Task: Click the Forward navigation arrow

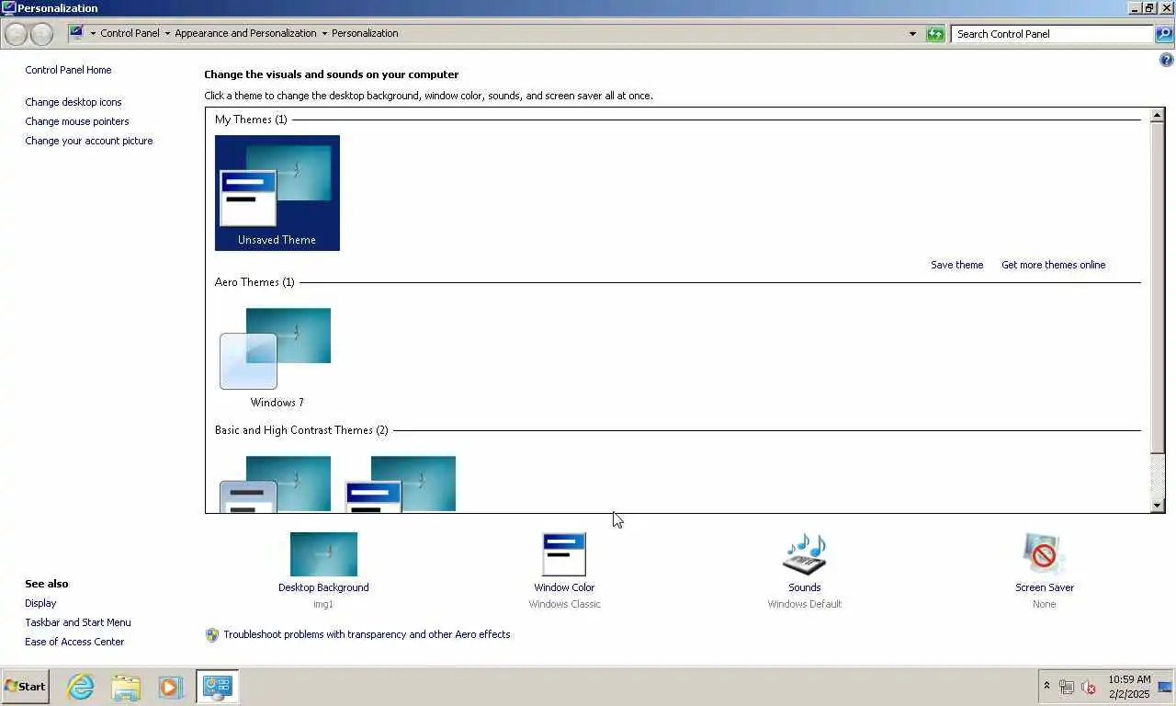Action: click(x=41, y=34)
